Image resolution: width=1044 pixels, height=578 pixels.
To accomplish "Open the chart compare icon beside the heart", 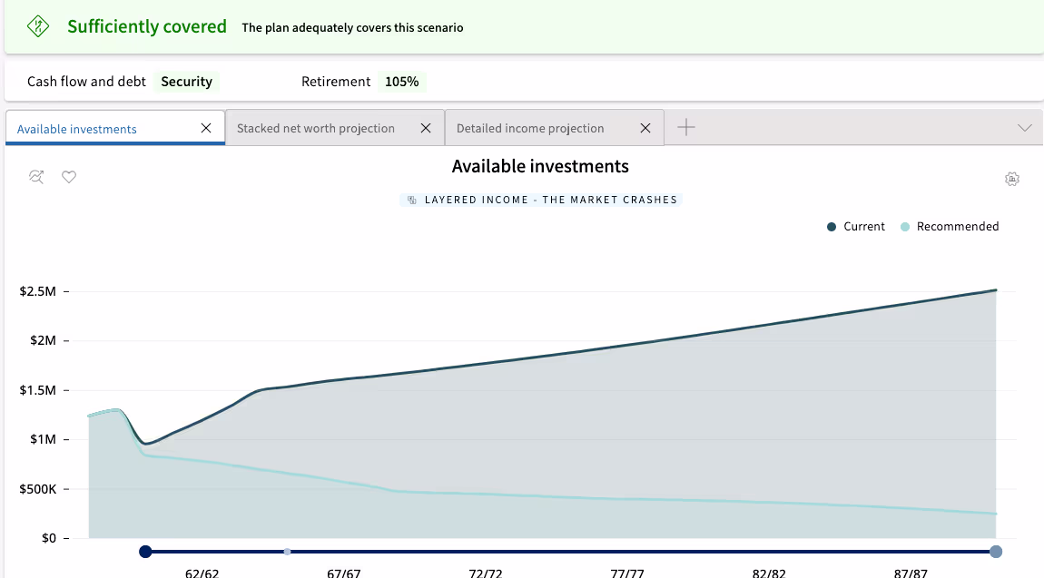I will 36,177.
